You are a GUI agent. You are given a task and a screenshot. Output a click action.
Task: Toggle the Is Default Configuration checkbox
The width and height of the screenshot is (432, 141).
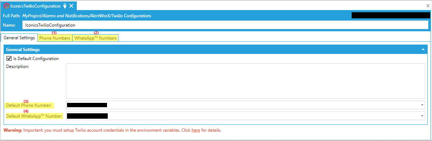point(9,58)
